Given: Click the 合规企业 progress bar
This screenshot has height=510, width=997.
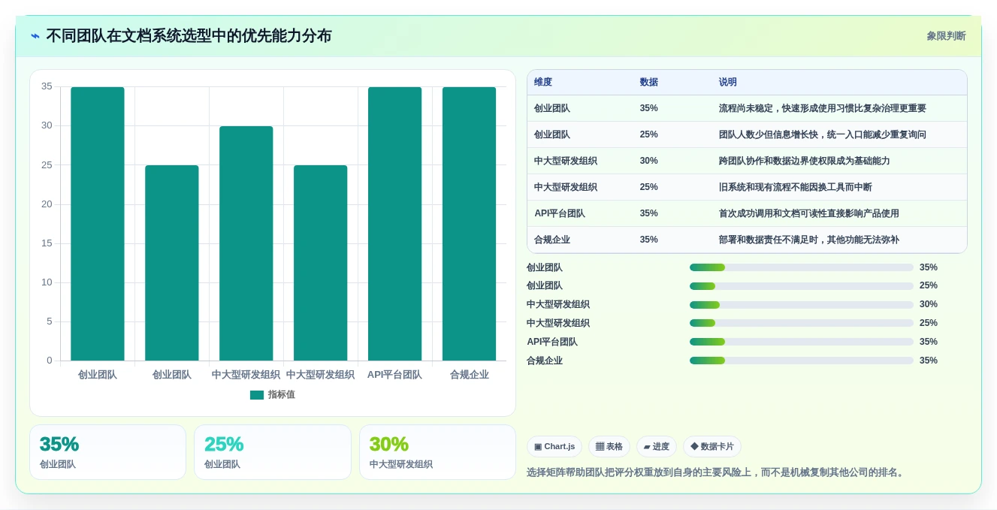Looking at the screenshot, I should (x=802, y=361).
